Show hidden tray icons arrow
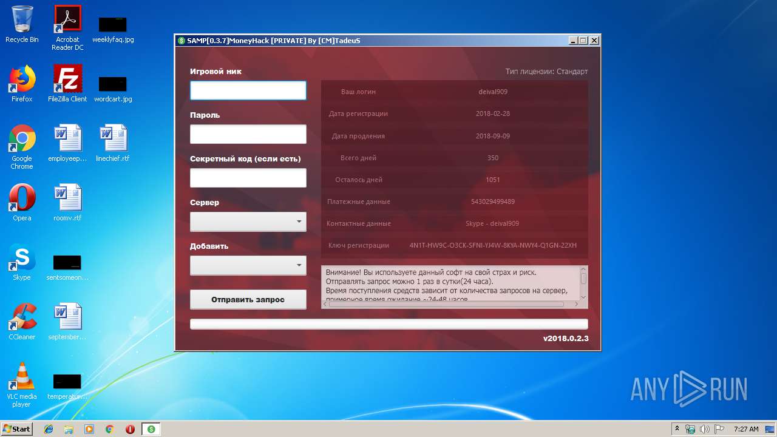 click(x=677, y=429)
